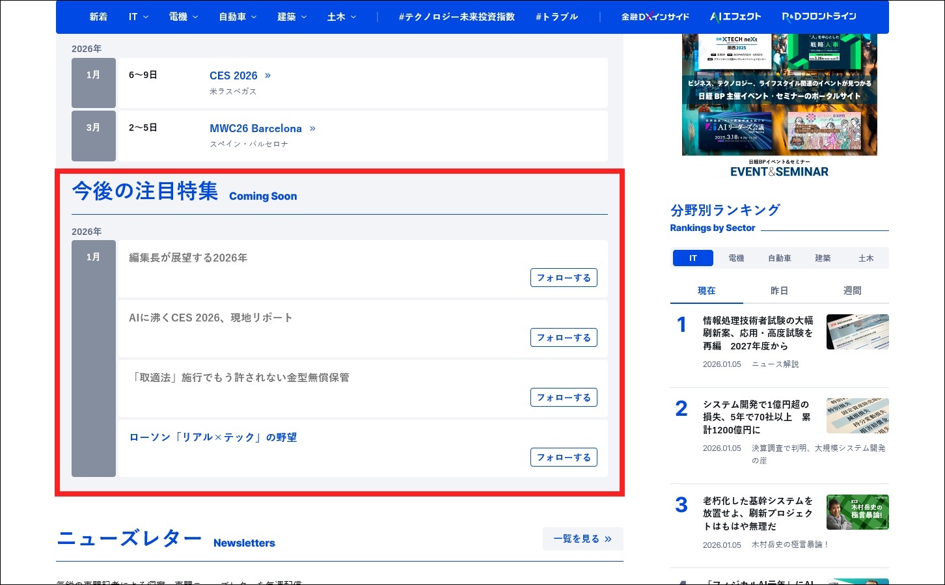Open the ローソン「リアル×テック」の野望 article

click(x=212, y=437)
